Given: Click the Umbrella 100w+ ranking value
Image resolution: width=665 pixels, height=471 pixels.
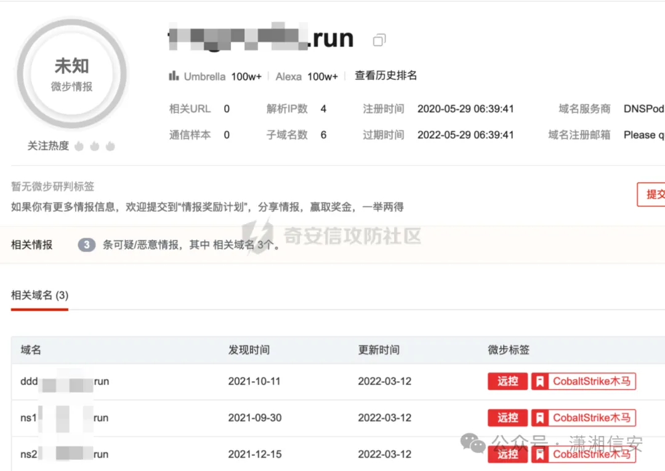Looking at the screenshot, I should pos(245,76).
